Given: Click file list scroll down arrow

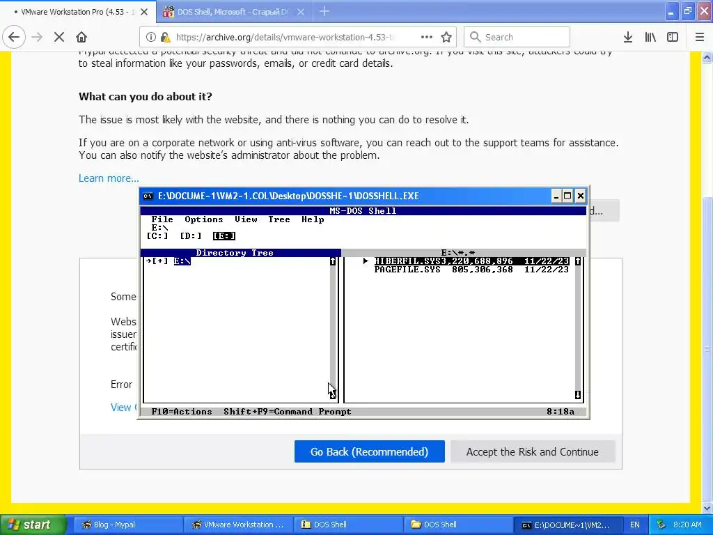Looking at the screenshot, I should (577, 395).
